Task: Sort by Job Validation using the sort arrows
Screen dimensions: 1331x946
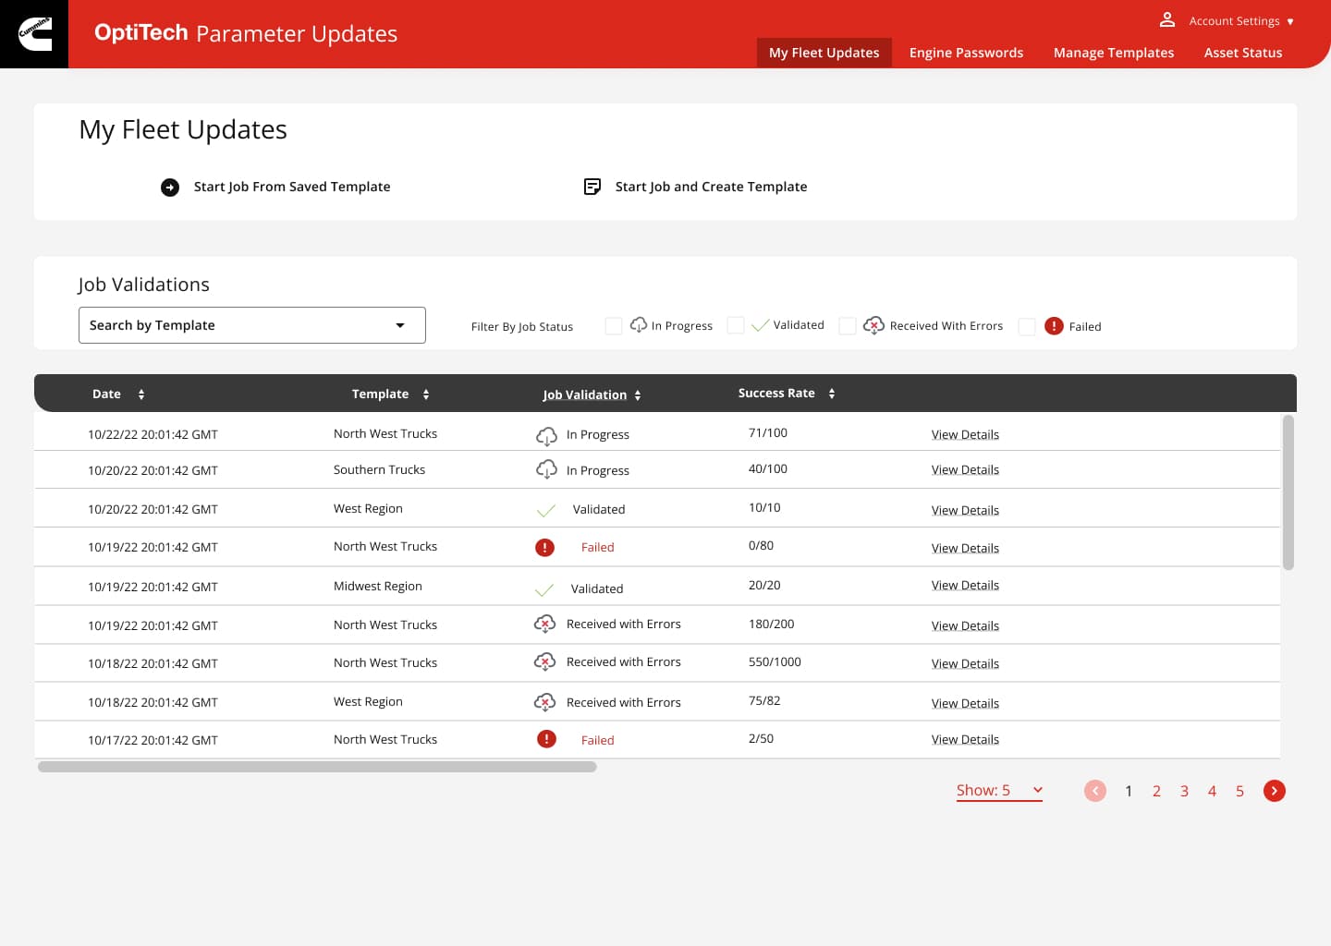Action: coord(638,395)
